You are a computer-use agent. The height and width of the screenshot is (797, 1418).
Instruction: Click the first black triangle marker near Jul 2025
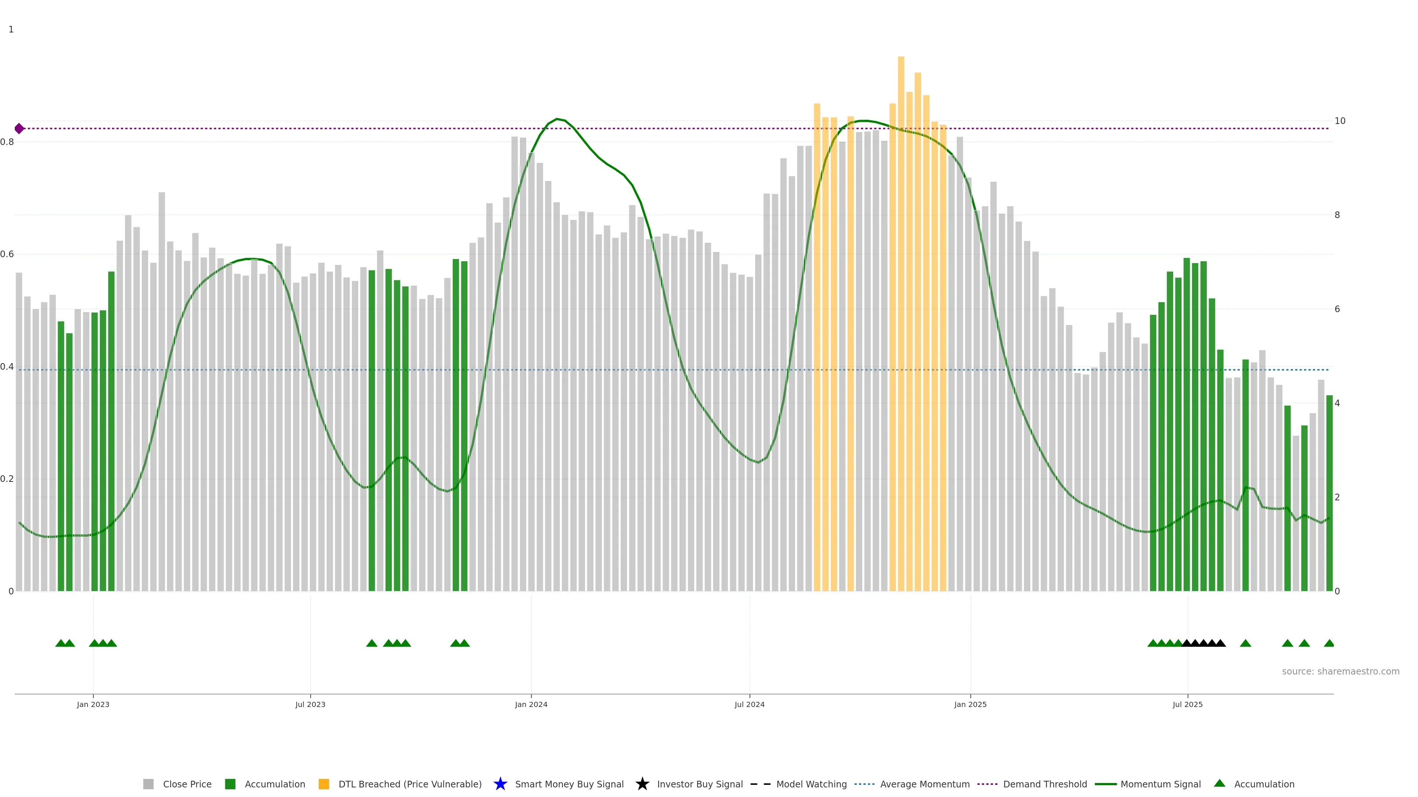point(1187,643)
